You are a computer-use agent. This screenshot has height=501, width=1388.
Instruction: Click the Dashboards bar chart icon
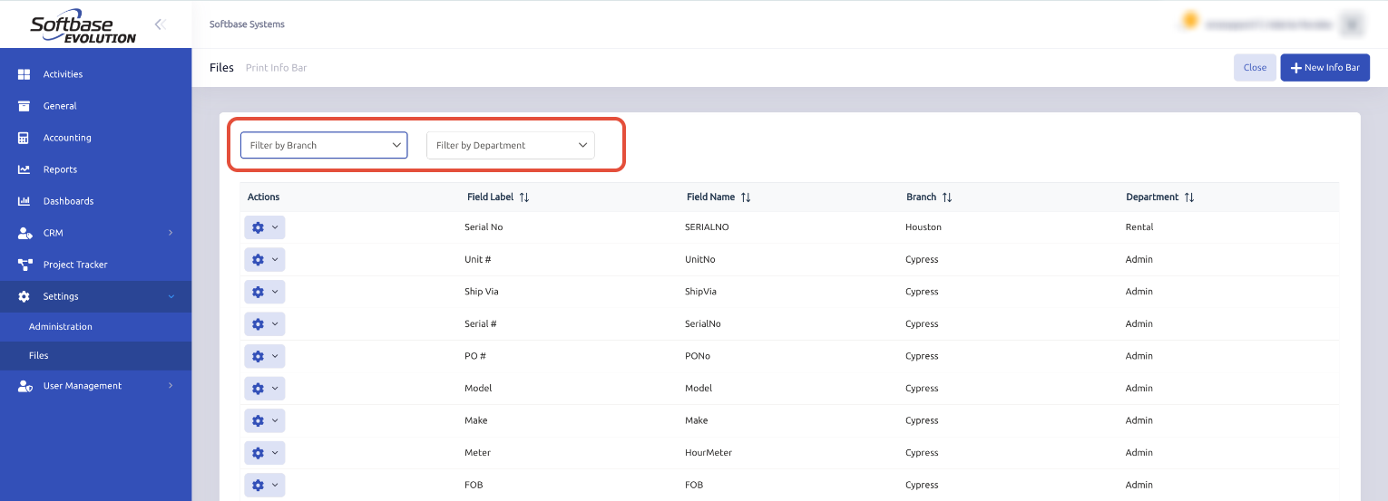click(24, 201)
